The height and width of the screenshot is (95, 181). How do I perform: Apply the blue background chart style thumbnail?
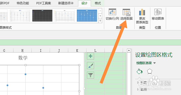pyautogui.click(x=87, y=16)
